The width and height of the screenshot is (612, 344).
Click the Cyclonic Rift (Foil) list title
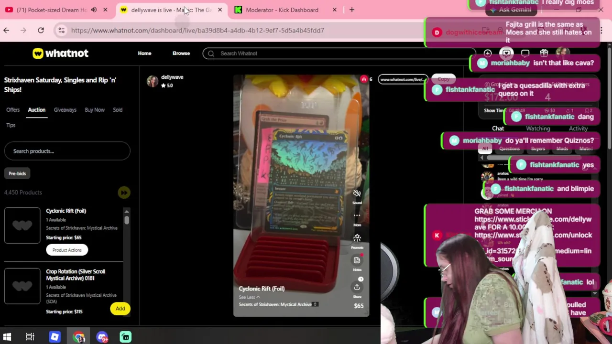[x=66, y=211]
